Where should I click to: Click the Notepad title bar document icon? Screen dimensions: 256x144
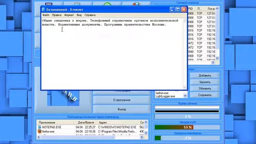(x=44, y=10)
